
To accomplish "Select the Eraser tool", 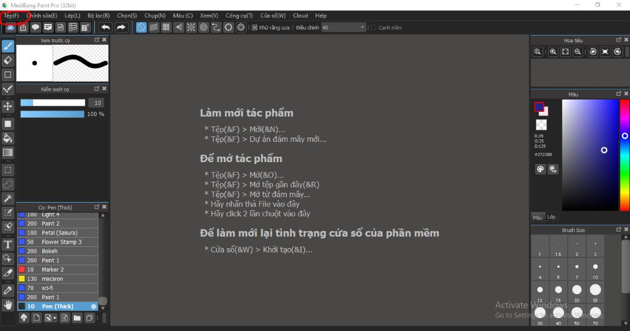I will click(7, 61).
